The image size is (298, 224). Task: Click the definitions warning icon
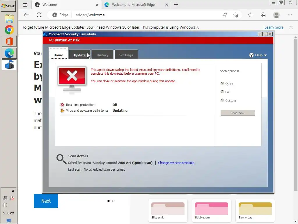click(x=62, y=111)
